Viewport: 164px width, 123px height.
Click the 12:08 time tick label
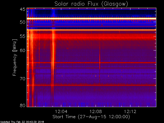pos(96,111)
